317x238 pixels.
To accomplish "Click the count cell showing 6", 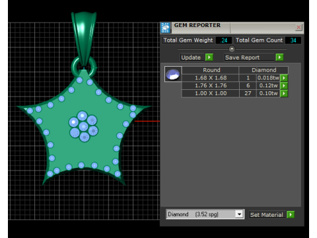I will pos(248,85).
